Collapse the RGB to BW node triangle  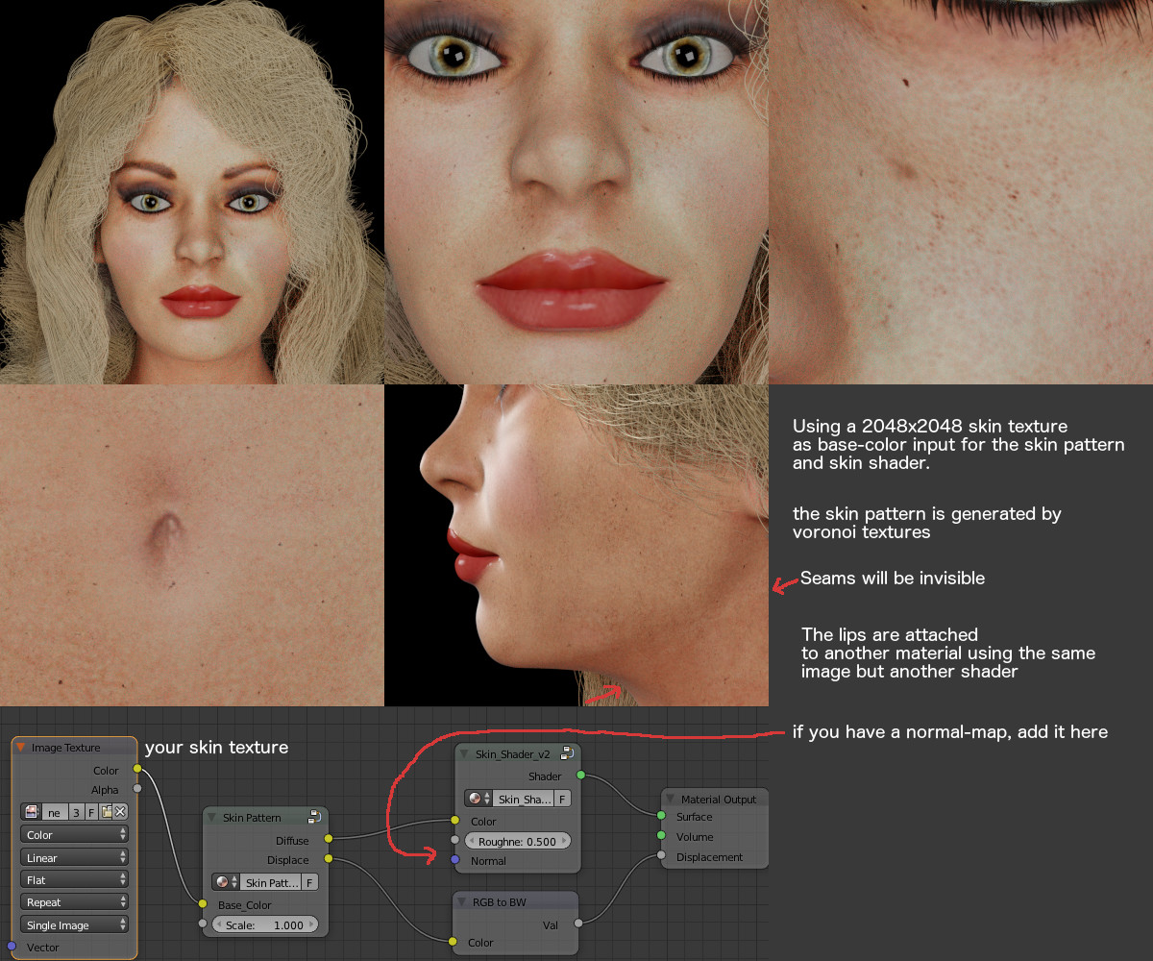pyautogui.click(x=461, y=903)
